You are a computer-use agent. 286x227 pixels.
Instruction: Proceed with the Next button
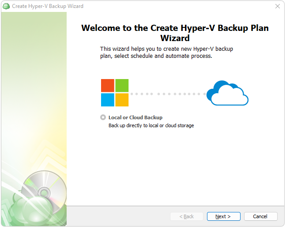click(x=223, y=216)
